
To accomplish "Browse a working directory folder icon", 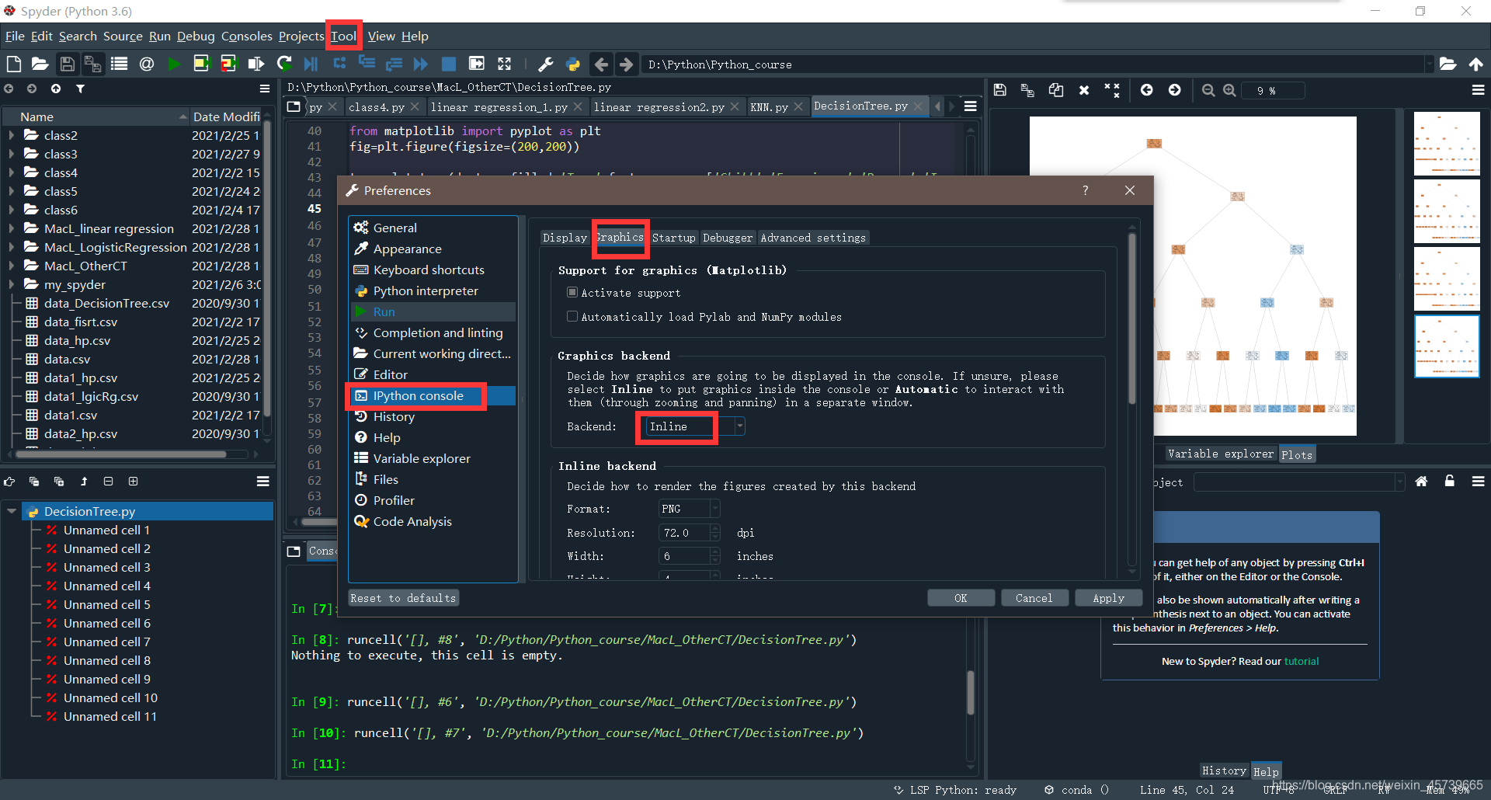I will 1448,64.
